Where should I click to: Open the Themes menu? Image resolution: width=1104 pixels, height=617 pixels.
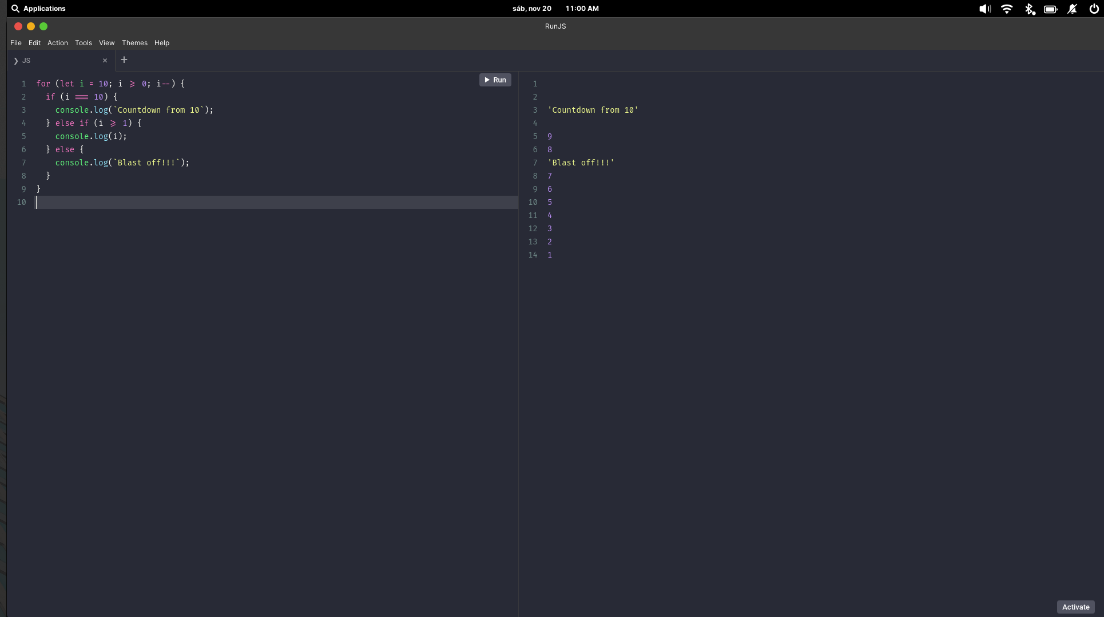click(x=134, y=42)
